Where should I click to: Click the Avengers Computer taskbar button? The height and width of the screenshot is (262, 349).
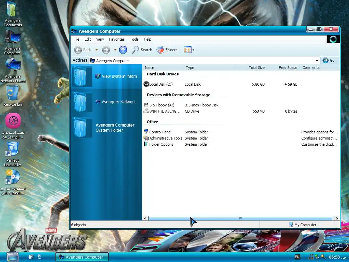pyautogui.click(x=82, y=257)
